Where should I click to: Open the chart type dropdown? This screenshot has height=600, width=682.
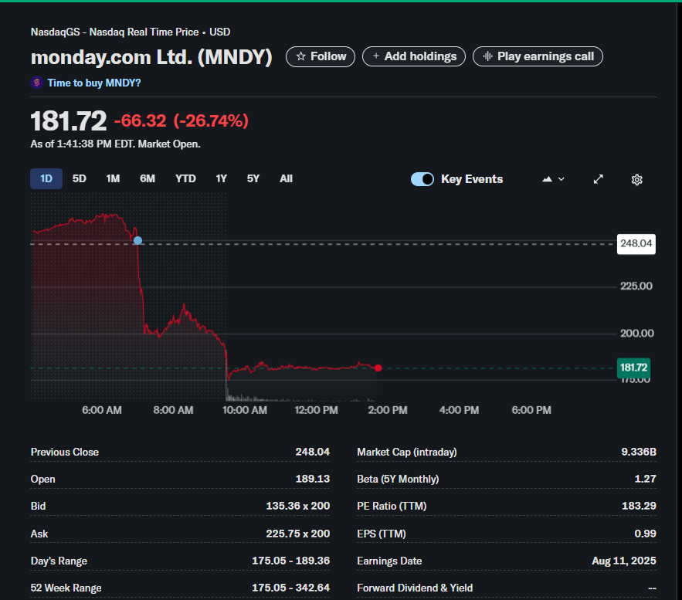click(x=553, y=179)
